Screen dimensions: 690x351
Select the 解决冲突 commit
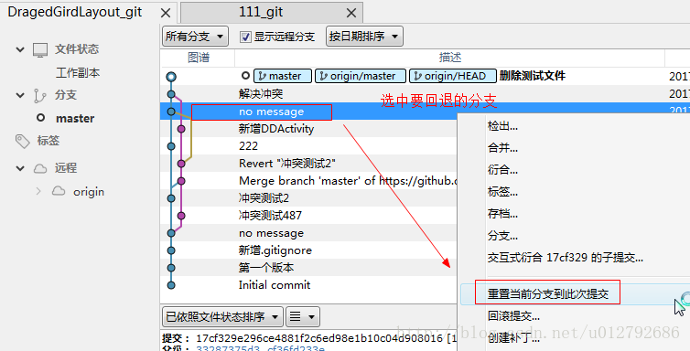[x=261, y=93]
